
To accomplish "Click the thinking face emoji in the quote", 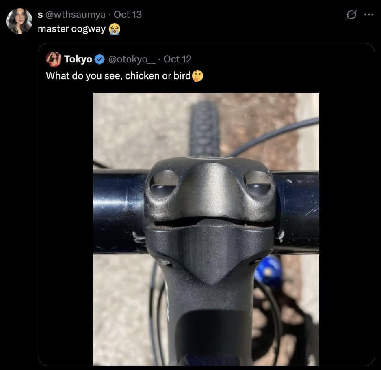I will point(197,76).
